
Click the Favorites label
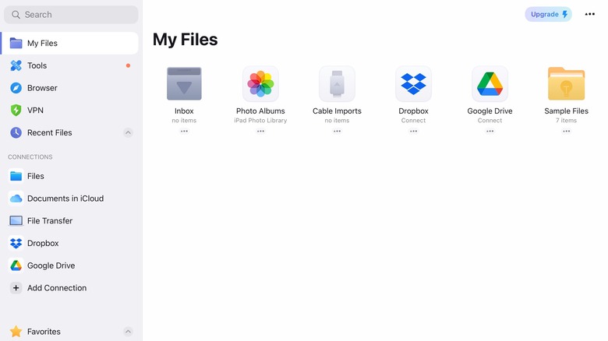44,332
